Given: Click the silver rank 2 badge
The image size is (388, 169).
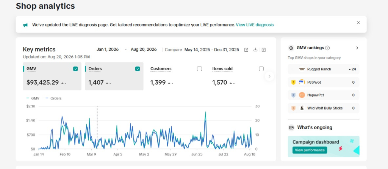Looking at the screenshot, I should (294, 95).
